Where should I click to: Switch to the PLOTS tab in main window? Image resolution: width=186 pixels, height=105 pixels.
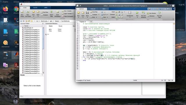pos(35,8)
